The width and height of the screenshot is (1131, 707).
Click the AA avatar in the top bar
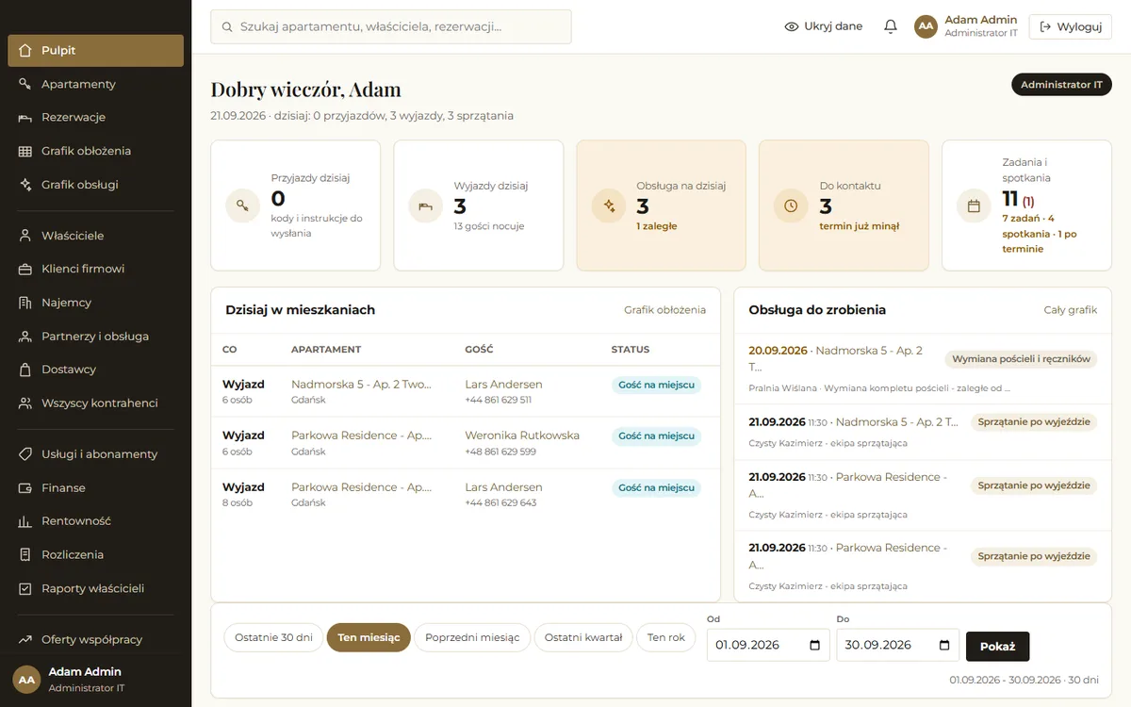[926, 26]
